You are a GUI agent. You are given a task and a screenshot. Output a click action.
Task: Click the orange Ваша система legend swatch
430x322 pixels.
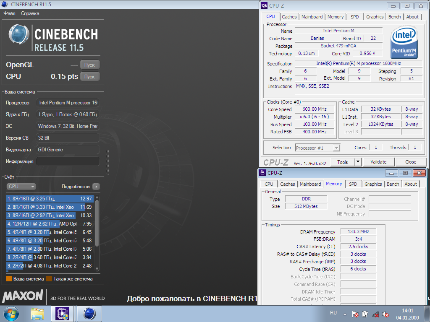(9, 279)
